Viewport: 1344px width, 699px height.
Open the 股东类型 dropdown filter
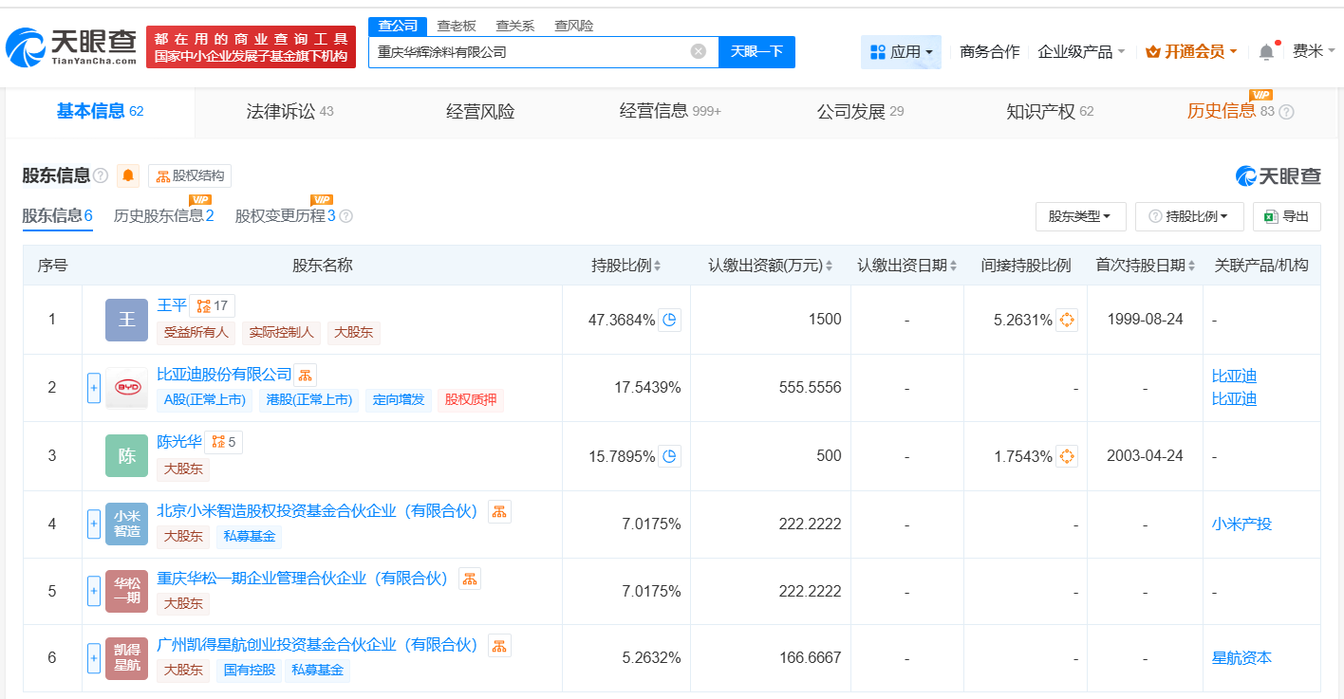(1080, 216)
